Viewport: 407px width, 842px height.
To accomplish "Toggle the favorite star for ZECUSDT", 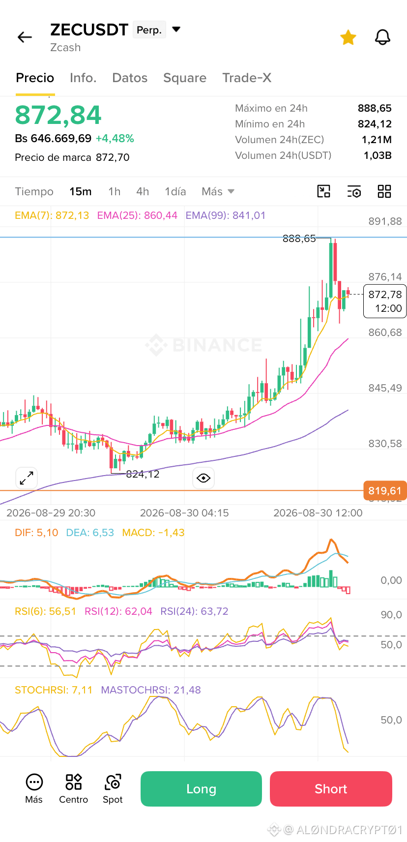I will click(348, 37).
